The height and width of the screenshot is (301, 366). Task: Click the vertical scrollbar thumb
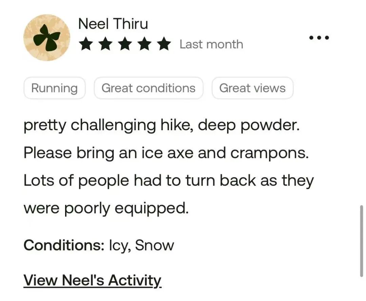point(361,241)
